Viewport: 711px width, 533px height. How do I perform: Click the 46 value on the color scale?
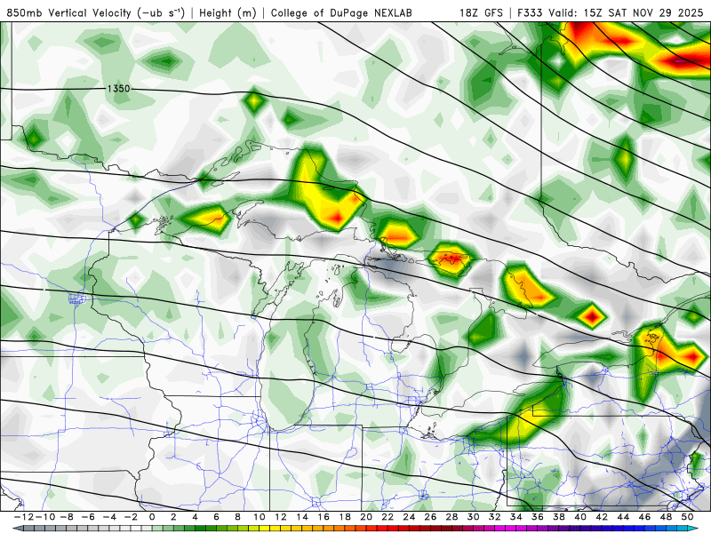pos(645,517)
